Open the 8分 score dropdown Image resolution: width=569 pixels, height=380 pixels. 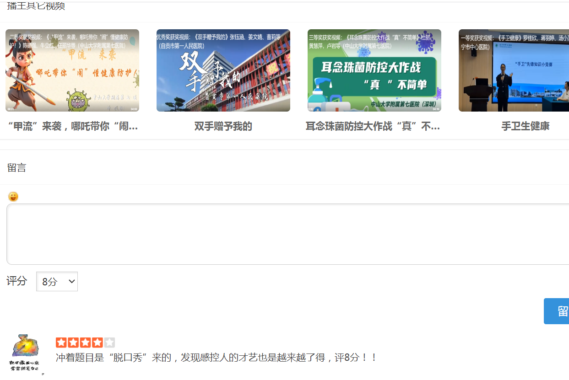click(x=57, y=281)
